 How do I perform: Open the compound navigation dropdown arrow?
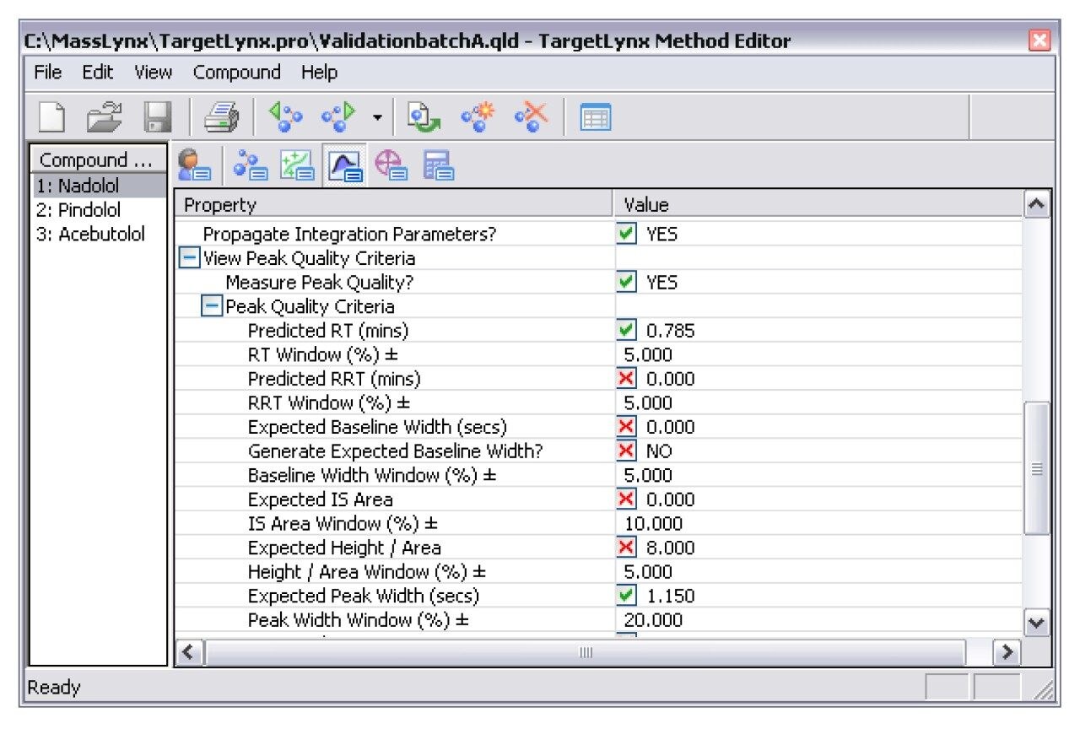click(x=376, y=116)
